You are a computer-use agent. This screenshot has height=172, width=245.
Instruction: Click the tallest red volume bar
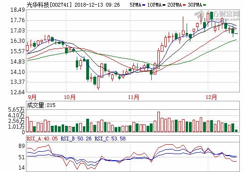(x=158, y=122)
